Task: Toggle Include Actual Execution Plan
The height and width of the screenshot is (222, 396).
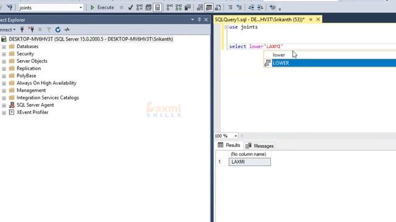Action: point(170,8)
